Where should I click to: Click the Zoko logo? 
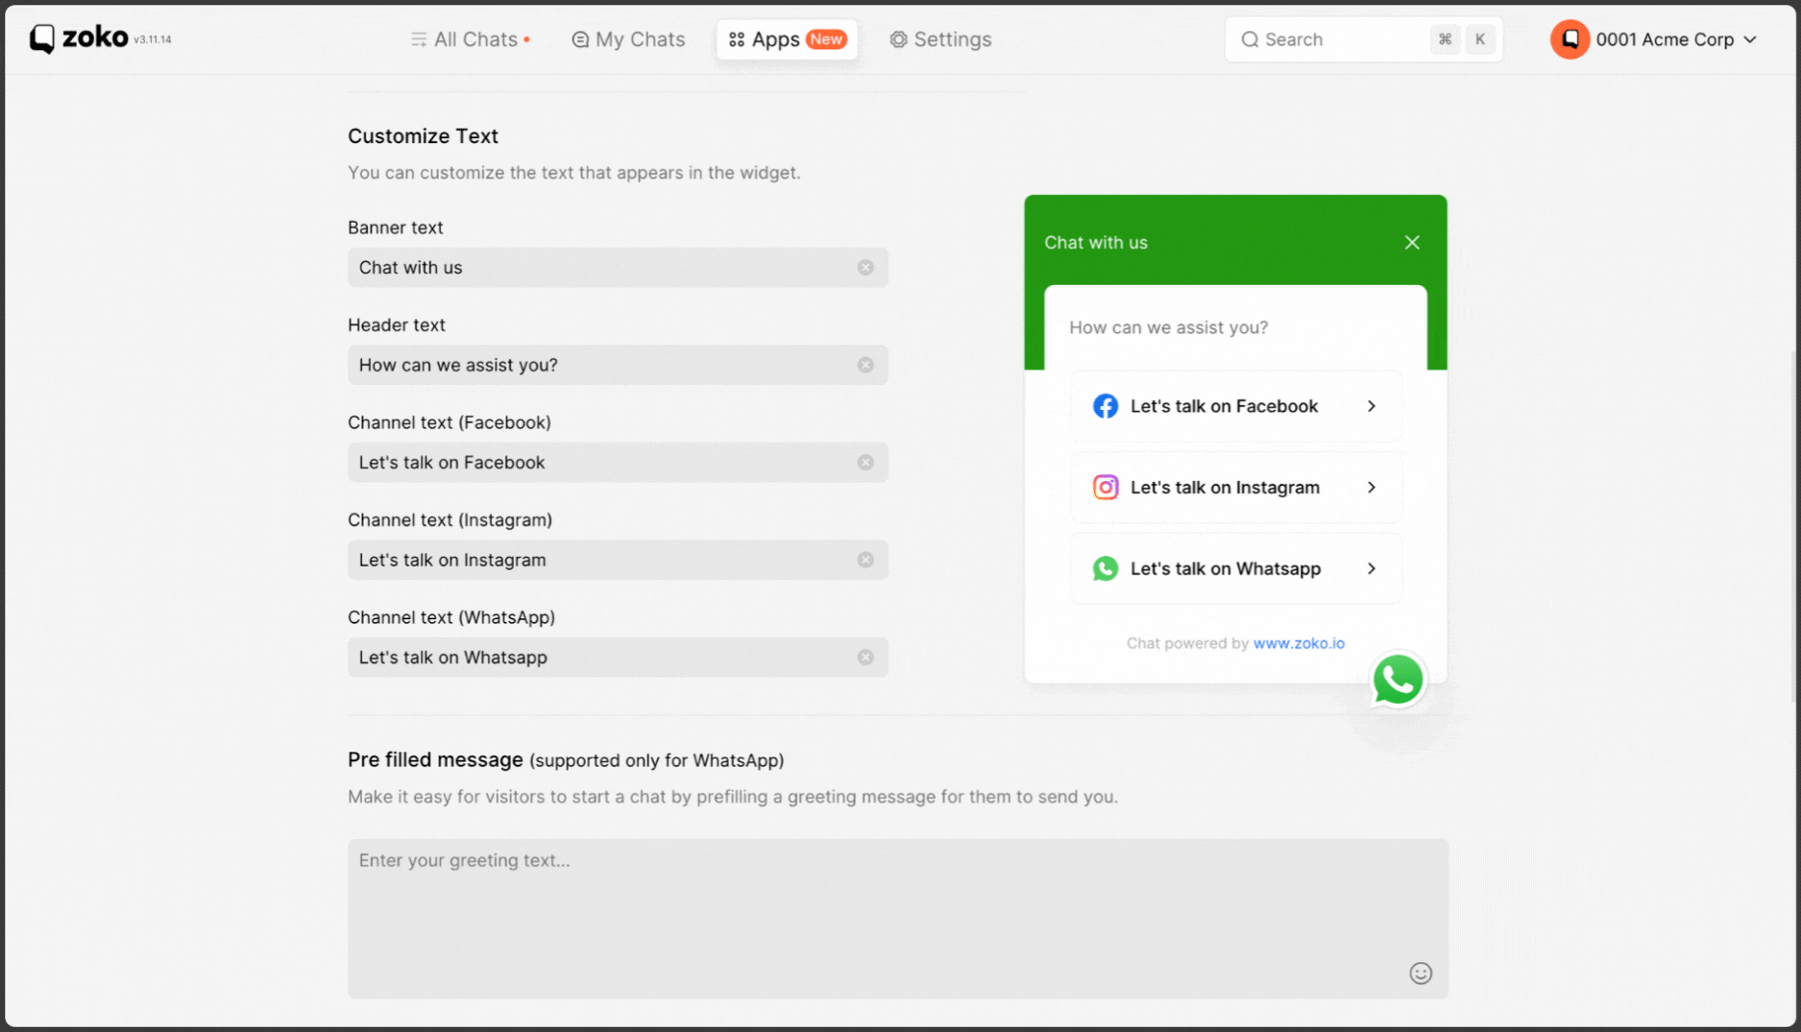tap(79, 38)
